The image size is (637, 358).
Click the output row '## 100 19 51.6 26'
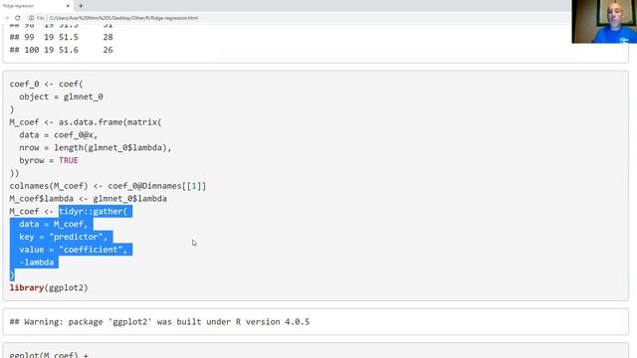point(62,50)
